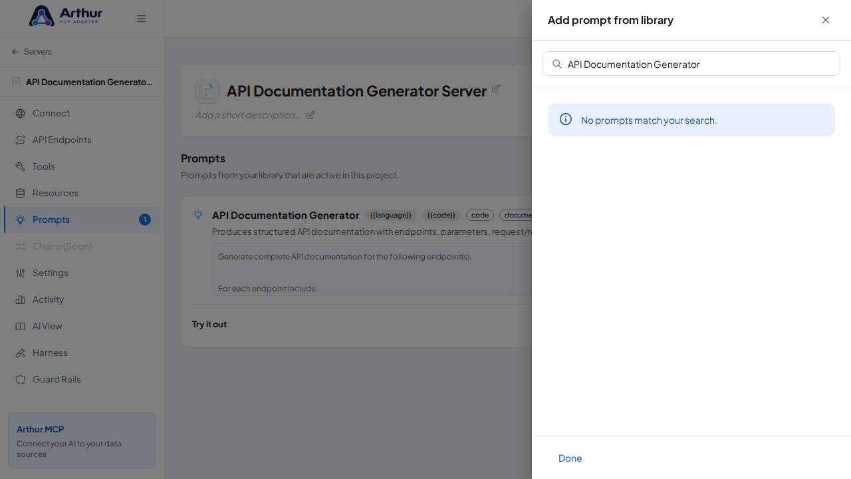Click the prompt card lightbulb icon
851x479 pixels.
(x=198, y=214)
